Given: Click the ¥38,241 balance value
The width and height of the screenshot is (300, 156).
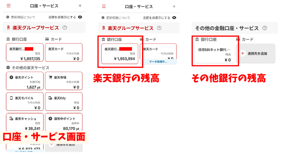Looking at the screenshot, I should (x=32, y=128).
